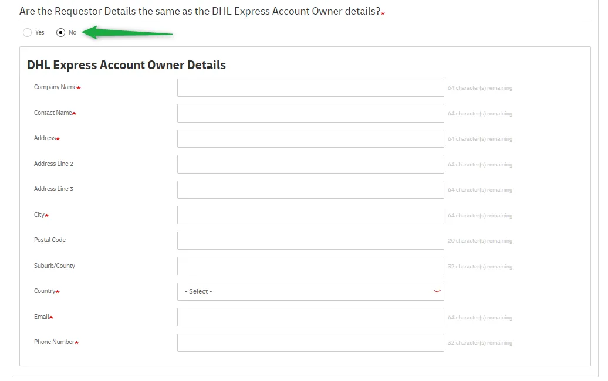Focus the City input field
608x381 pixels.
click(x=310, y=215)
